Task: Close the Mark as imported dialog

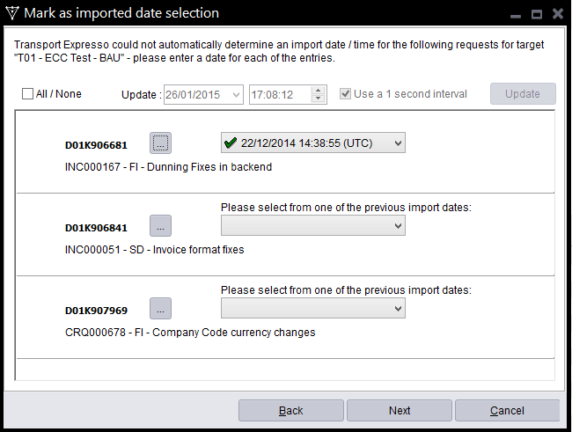Action: (x=557, y=14)
